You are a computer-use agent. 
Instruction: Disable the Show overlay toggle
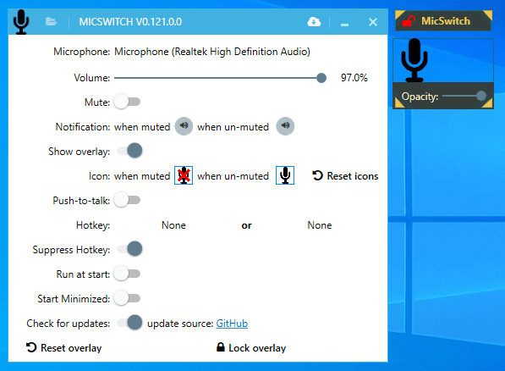[129, 151]
